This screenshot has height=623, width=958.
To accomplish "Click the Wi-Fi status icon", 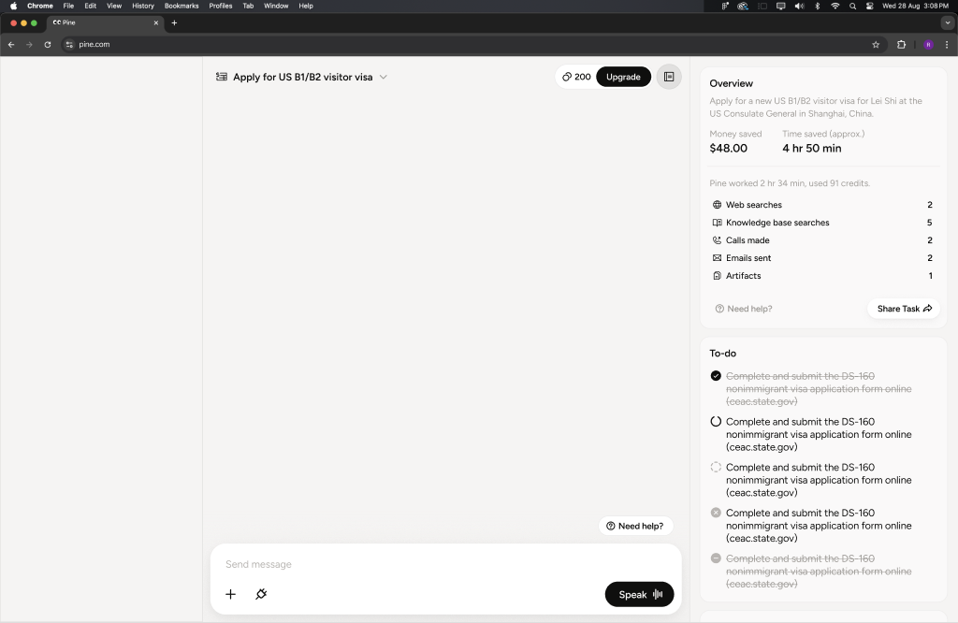I will 835,6.
